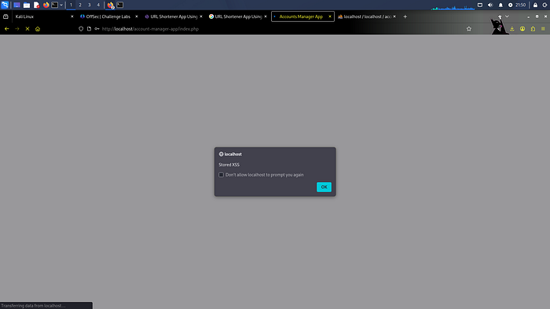Select the Accounts Manager App tab
This screenshot has width=550, height=309.
302,16
